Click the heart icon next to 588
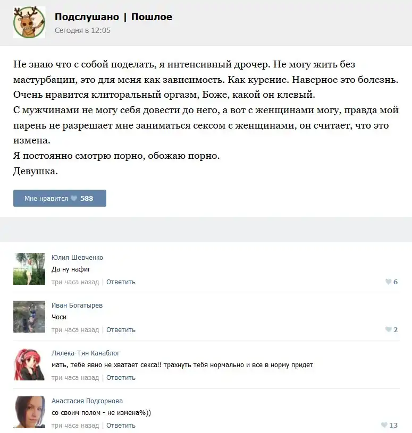The height and width of the screenshot is (433, 412). coord(74,198)
